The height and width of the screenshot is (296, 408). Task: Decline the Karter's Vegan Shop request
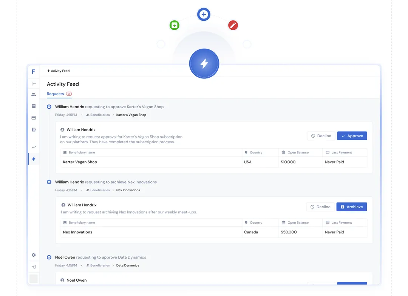[321, 136]
